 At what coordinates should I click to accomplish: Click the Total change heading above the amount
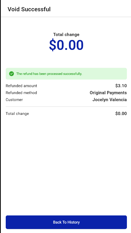(x=66, y=35)
